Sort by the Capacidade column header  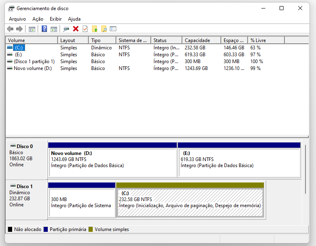click(x=201, y=40)
